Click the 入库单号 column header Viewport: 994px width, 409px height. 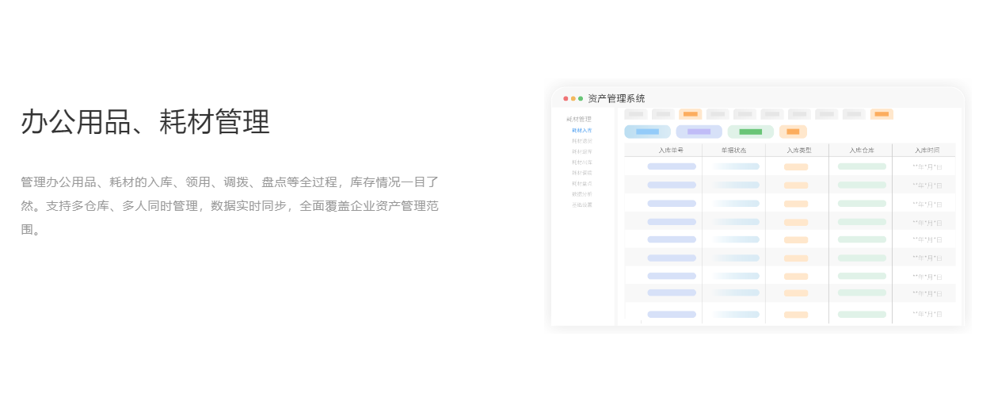[671, 150]
